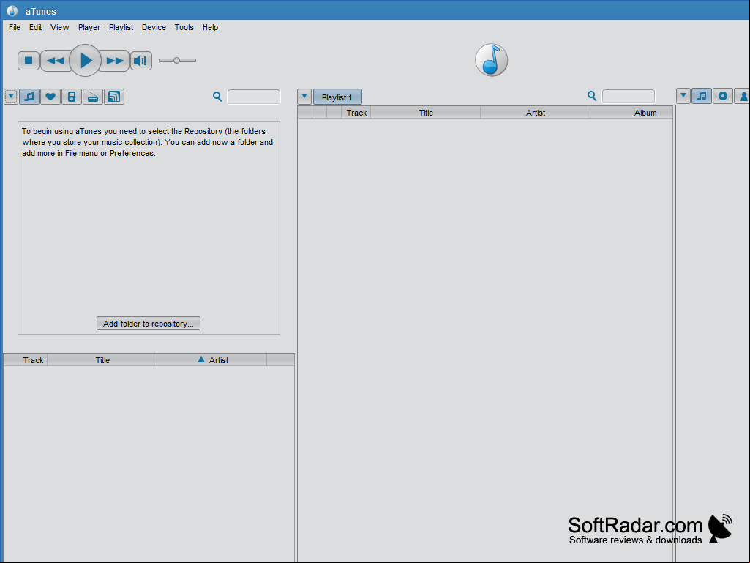Click the Add folder to repository button
The image size is (750, 563).
tap(149, 324)
